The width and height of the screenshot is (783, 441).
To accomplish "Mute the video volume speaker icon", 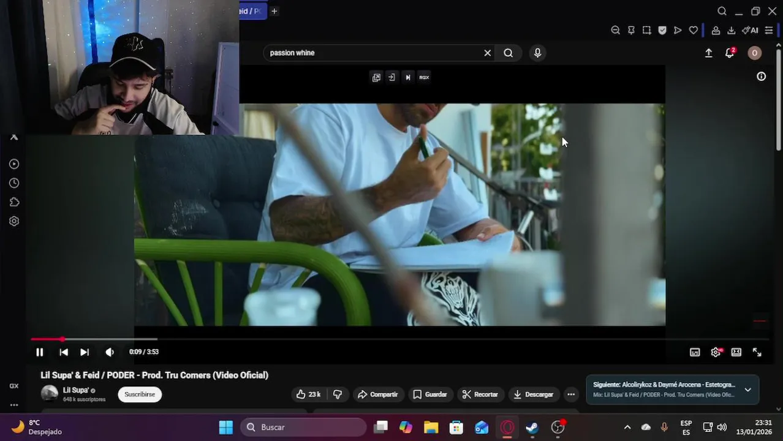I will [x=110, y=352].
